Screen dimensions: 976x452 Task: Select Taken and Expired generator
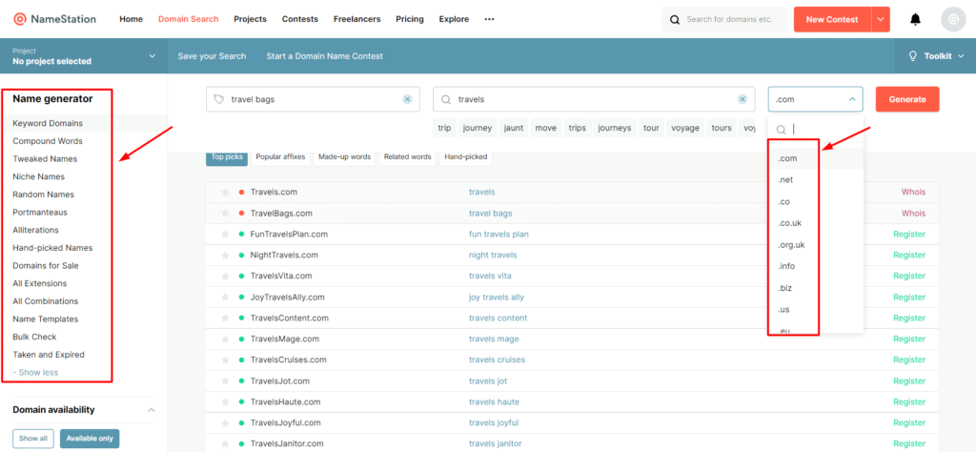49,354
